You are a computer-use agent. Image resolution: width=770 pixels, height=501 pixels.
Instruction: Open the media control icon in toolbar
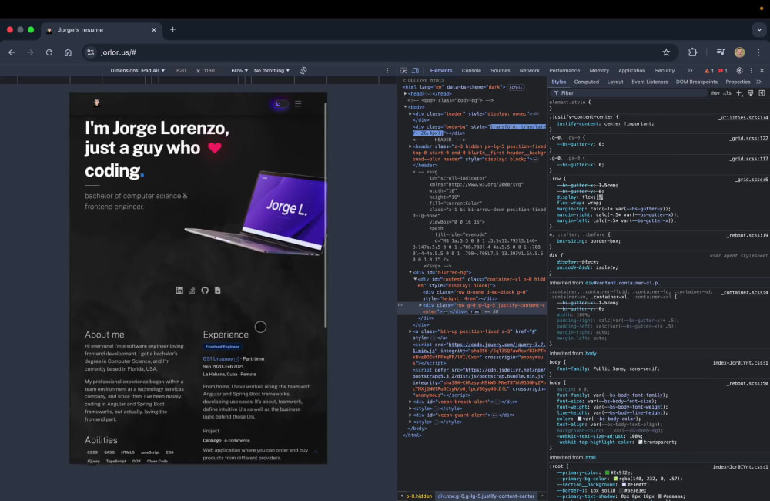coord(721,52)
